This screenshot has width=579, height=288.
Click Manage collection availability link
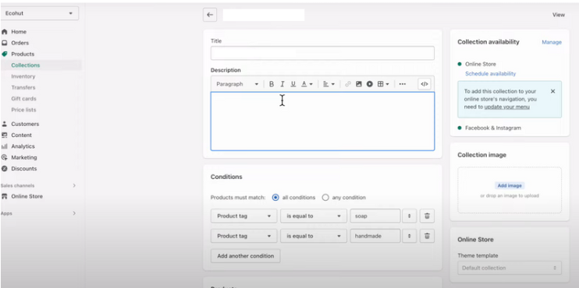click(552, 42)
